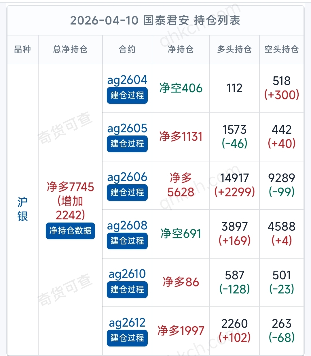The image size is (311, 356).
Task: Click the table title 国泰君安 持仓列表
Action: pos(191,20)
